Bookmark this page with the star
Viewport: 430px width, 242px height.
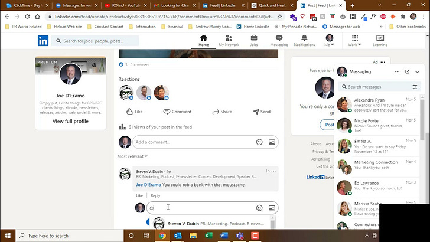(280, 17)
